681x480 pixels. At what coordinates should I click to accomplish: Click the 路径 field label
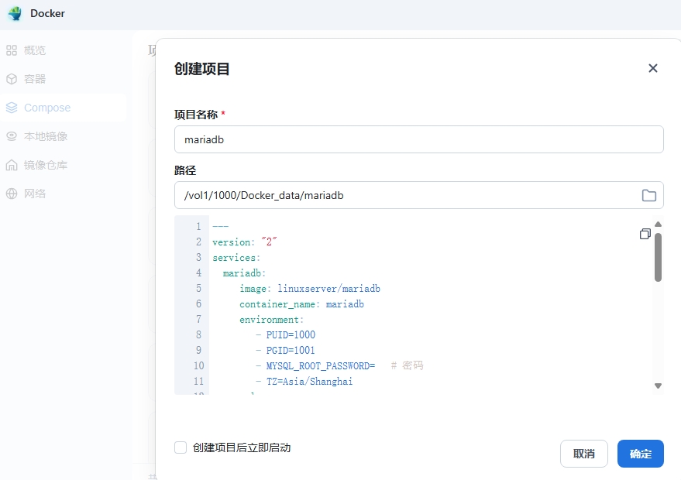click(185, 170)
